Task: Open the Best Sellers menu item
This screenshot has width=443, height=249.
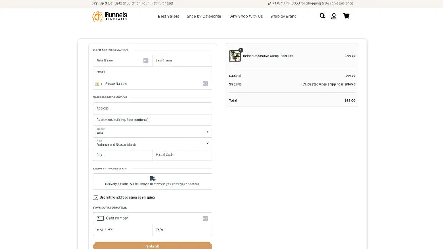Action: click(x=169, y=17)
